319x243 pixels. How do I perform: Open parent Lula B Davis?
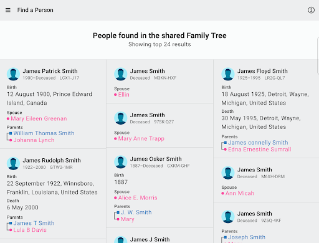(x=30, y=230)
